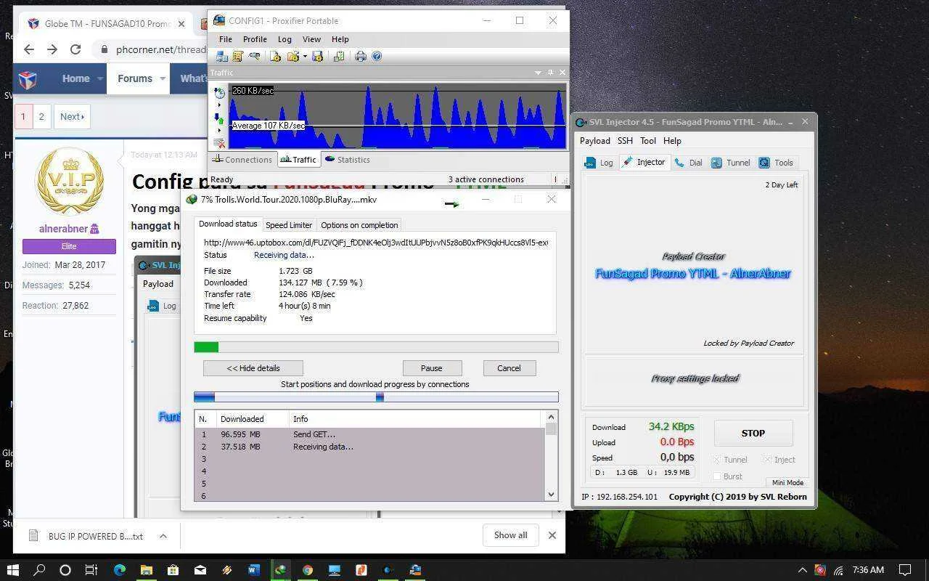Open Proxy Servers icon in Proxifier toolbar
This screenshot has width=929, height=581.
click(x=221, y=56)
